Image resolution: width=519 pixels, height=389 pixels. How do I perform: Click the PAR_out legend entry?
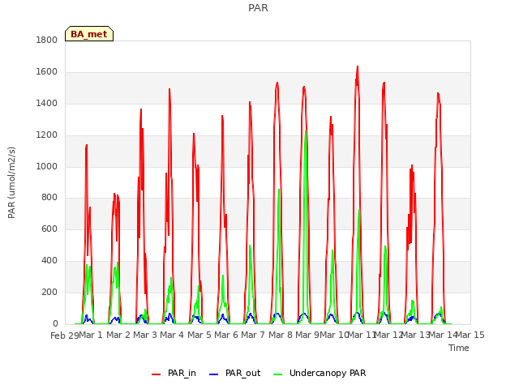point(235,373)
